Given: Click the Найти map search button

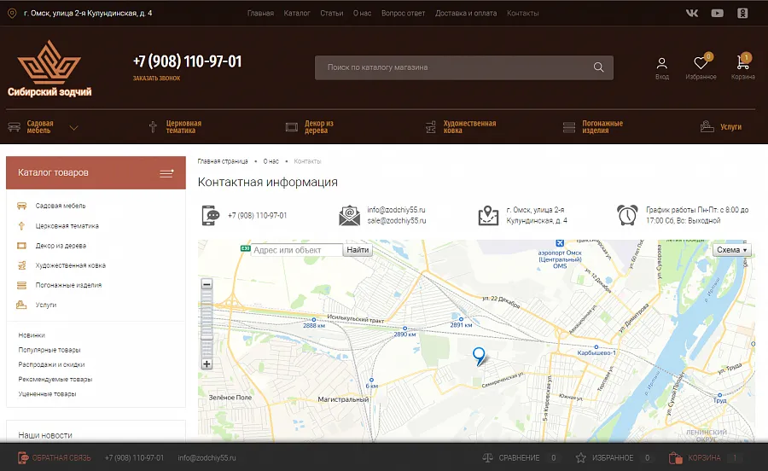Looking at the screenshot, I should (x=358, y=250).
